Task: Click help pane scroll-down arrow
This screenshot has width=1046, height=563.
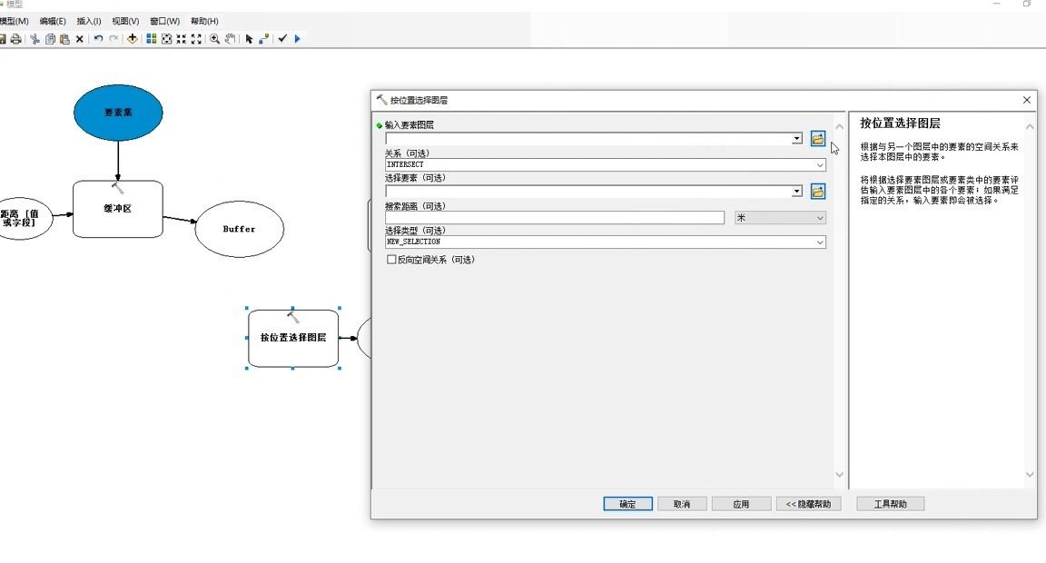Action: (1030, 475)
